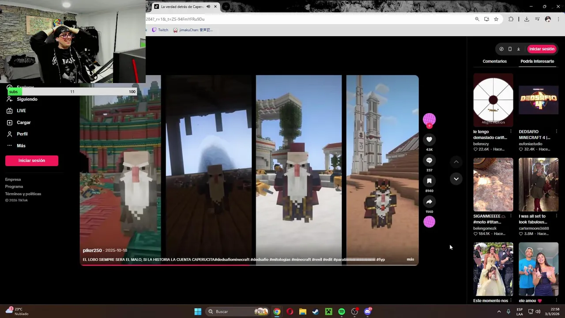
Task: Click the taskbar Buscar search box
Action: (x=238, y=312)
